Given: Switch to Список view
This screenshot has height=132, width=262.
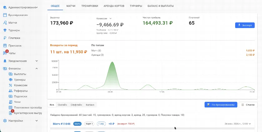Looking at the screenshot, I should (248, 105).
